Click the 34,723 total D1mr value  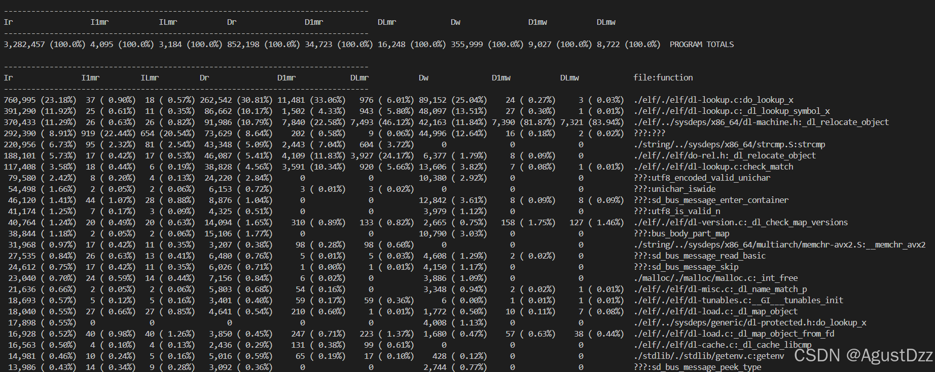[318, 45]
